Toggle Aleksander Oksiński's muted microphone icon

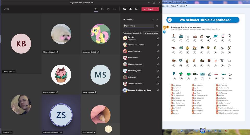[158, 45]
